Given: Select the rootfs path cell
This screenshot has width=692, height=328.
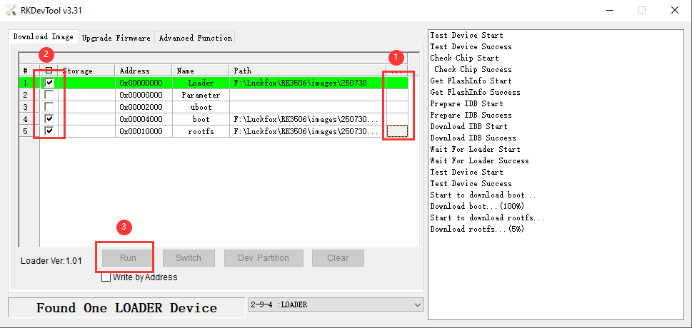Looking at the screenshot, I should point(307,131).
